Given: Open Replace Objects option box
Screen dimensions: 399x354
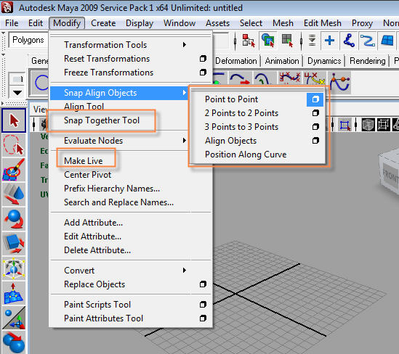Looking at the screenshot, I should 203,284.
